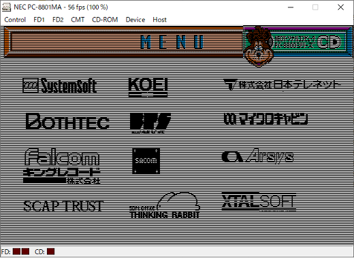Select the Micro Cabin katakana logo
This screenshot has width=354, height=258.
(x=265, y=119)
